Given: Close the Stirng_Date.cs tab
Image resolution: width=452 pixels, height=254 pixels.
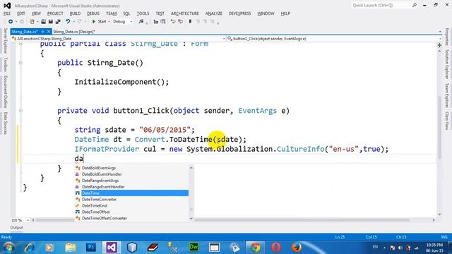Looking at the screenshot, I should [x=49, y=31].
